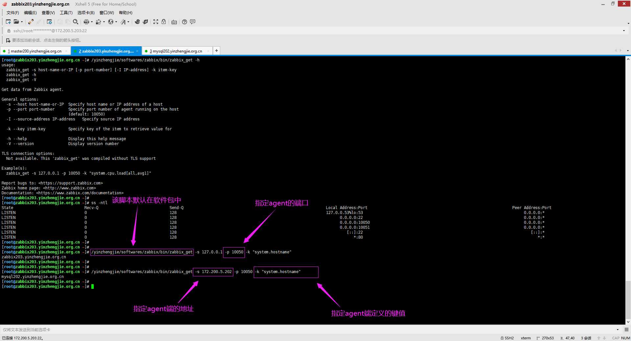Launch the Xftp swirl icon
This screenshot has width=631, height=341.
(x=137, y=22)
